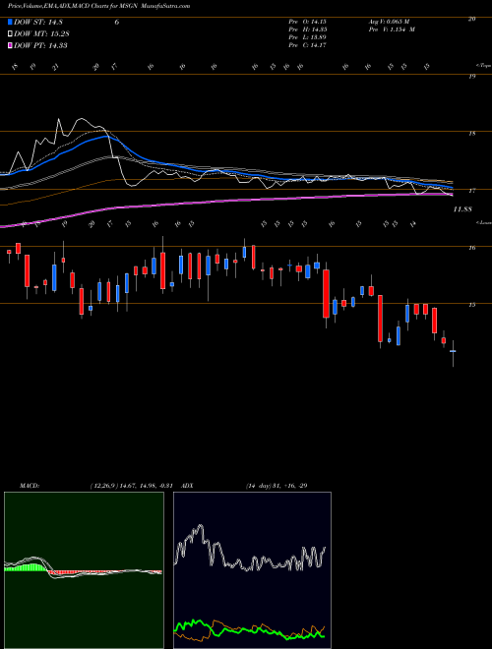Open the dark blue ADX chart panel
Image resolution: width=492 pixels, height=649 pixels.
tap(252, 570)
